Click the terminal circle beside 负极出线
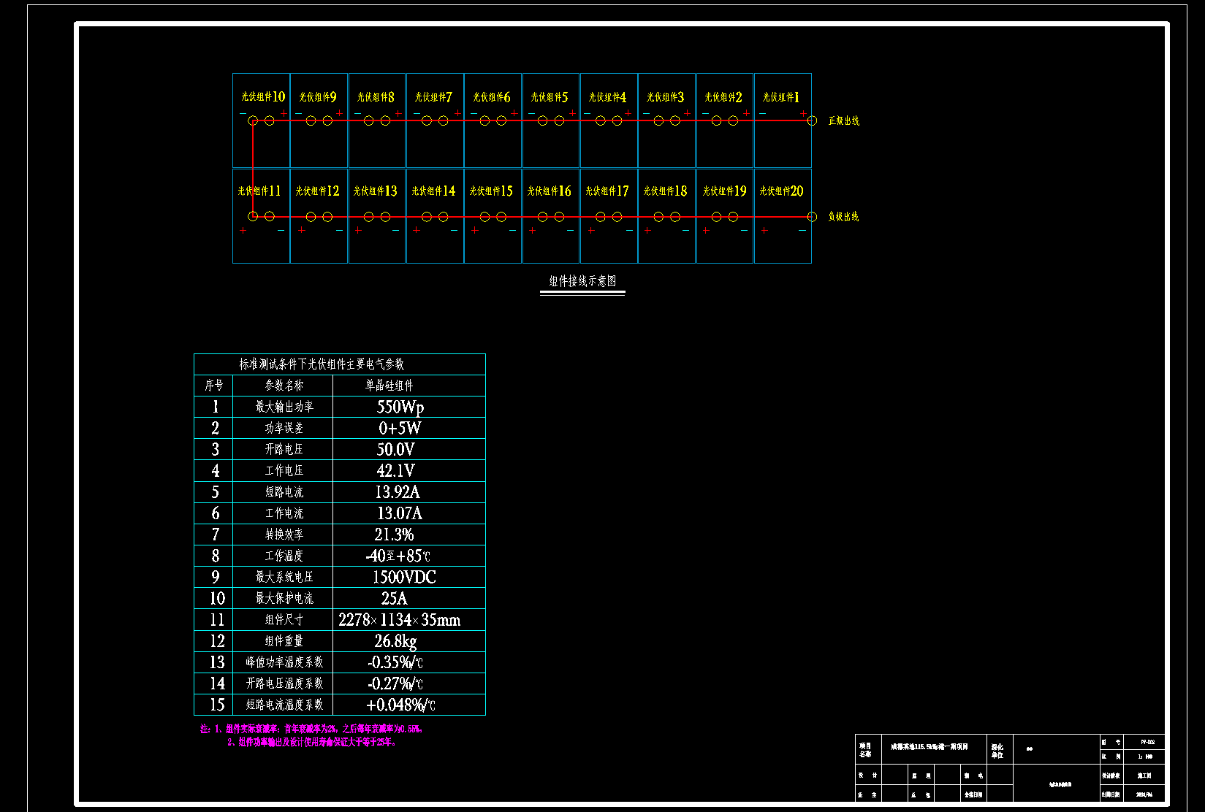1205x812 pixels. pos(812,216)
